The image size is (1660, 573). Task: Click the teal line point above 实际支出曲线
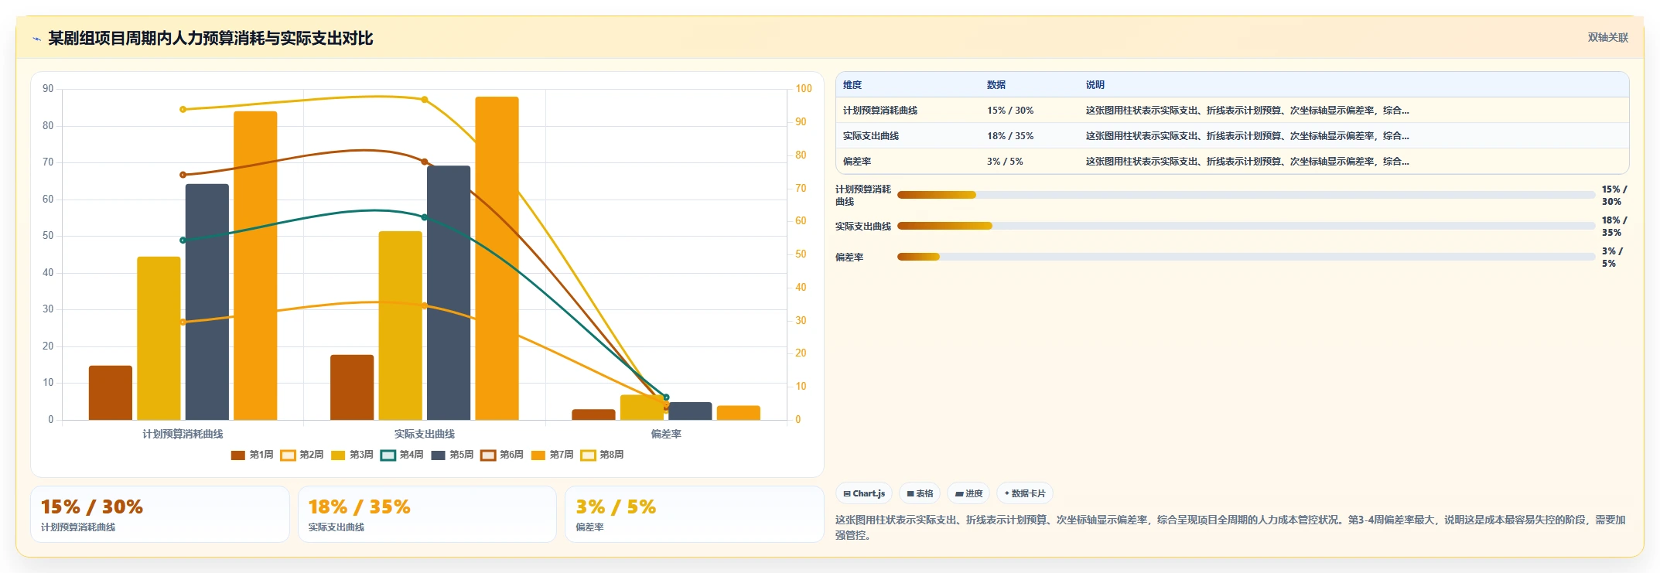[425, 217]
